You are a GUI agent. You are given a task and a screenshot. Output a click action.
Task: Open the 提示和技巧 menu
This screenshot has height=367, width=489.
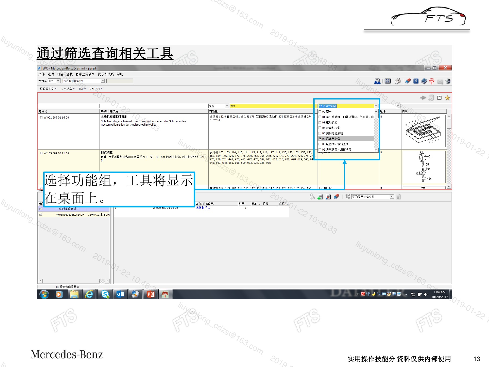click(x=106, y=74)
